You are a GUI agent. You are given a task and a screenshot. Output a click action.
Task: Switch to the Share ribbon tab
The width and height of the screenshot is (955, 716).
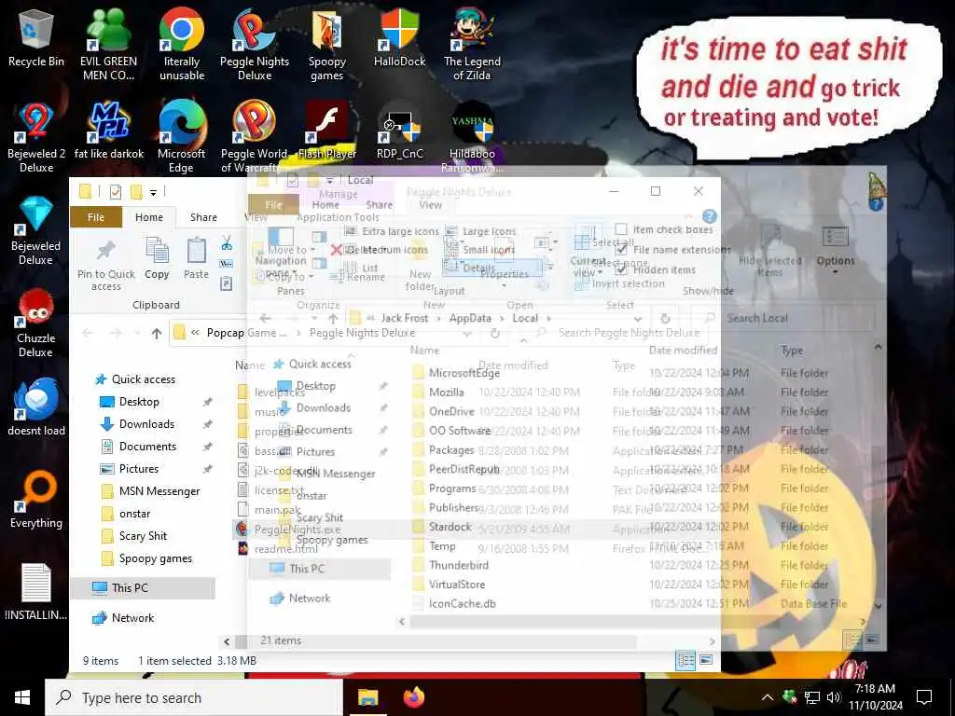(x=203, y=217)
